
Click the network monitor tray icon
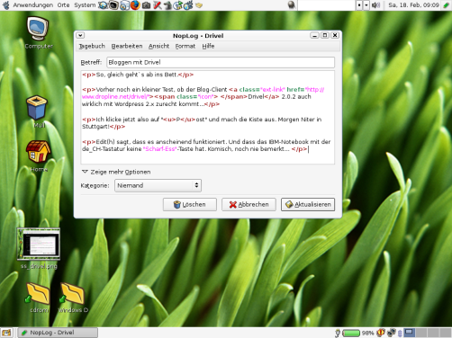391,333
